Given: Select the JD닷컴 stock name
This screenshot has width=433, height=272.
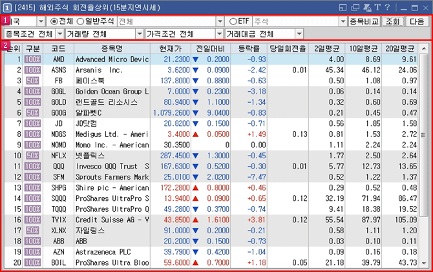Looking at the screenshot, I should click(86, 123).
